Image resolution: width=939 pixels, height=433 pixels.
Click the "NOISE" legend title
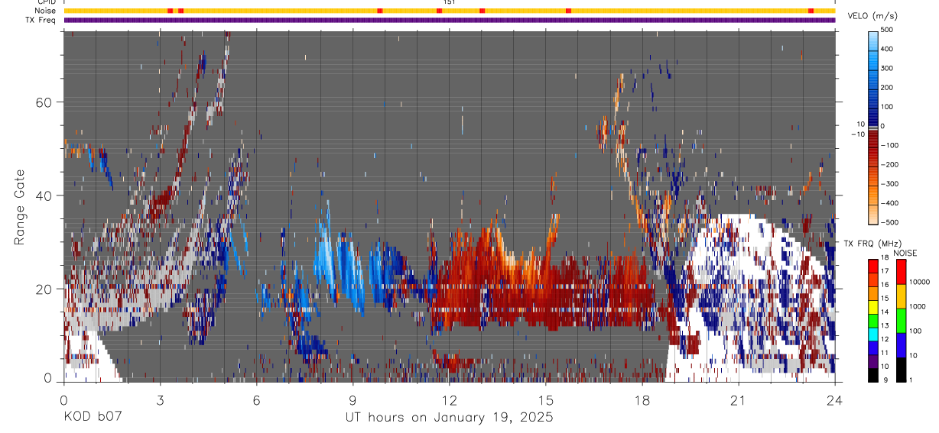(x=905, y=253)
